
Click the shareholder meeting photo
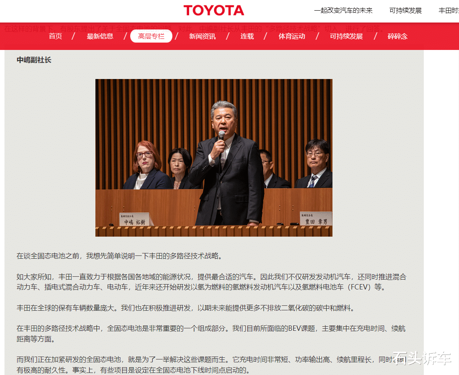point(214,158)
